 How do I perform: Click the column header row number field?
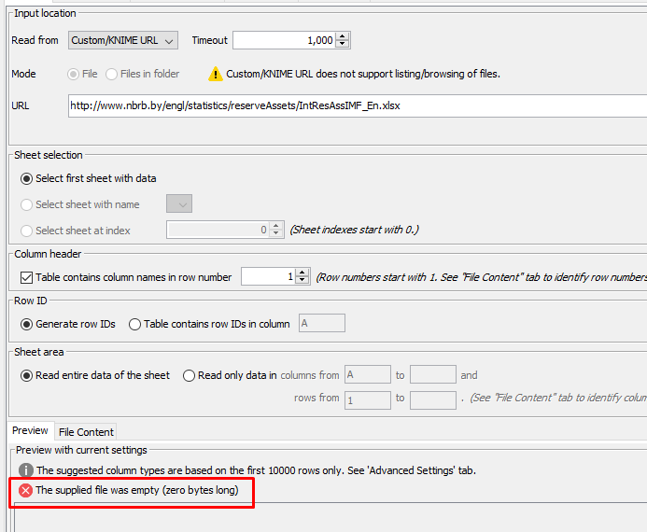coord(268,276)
